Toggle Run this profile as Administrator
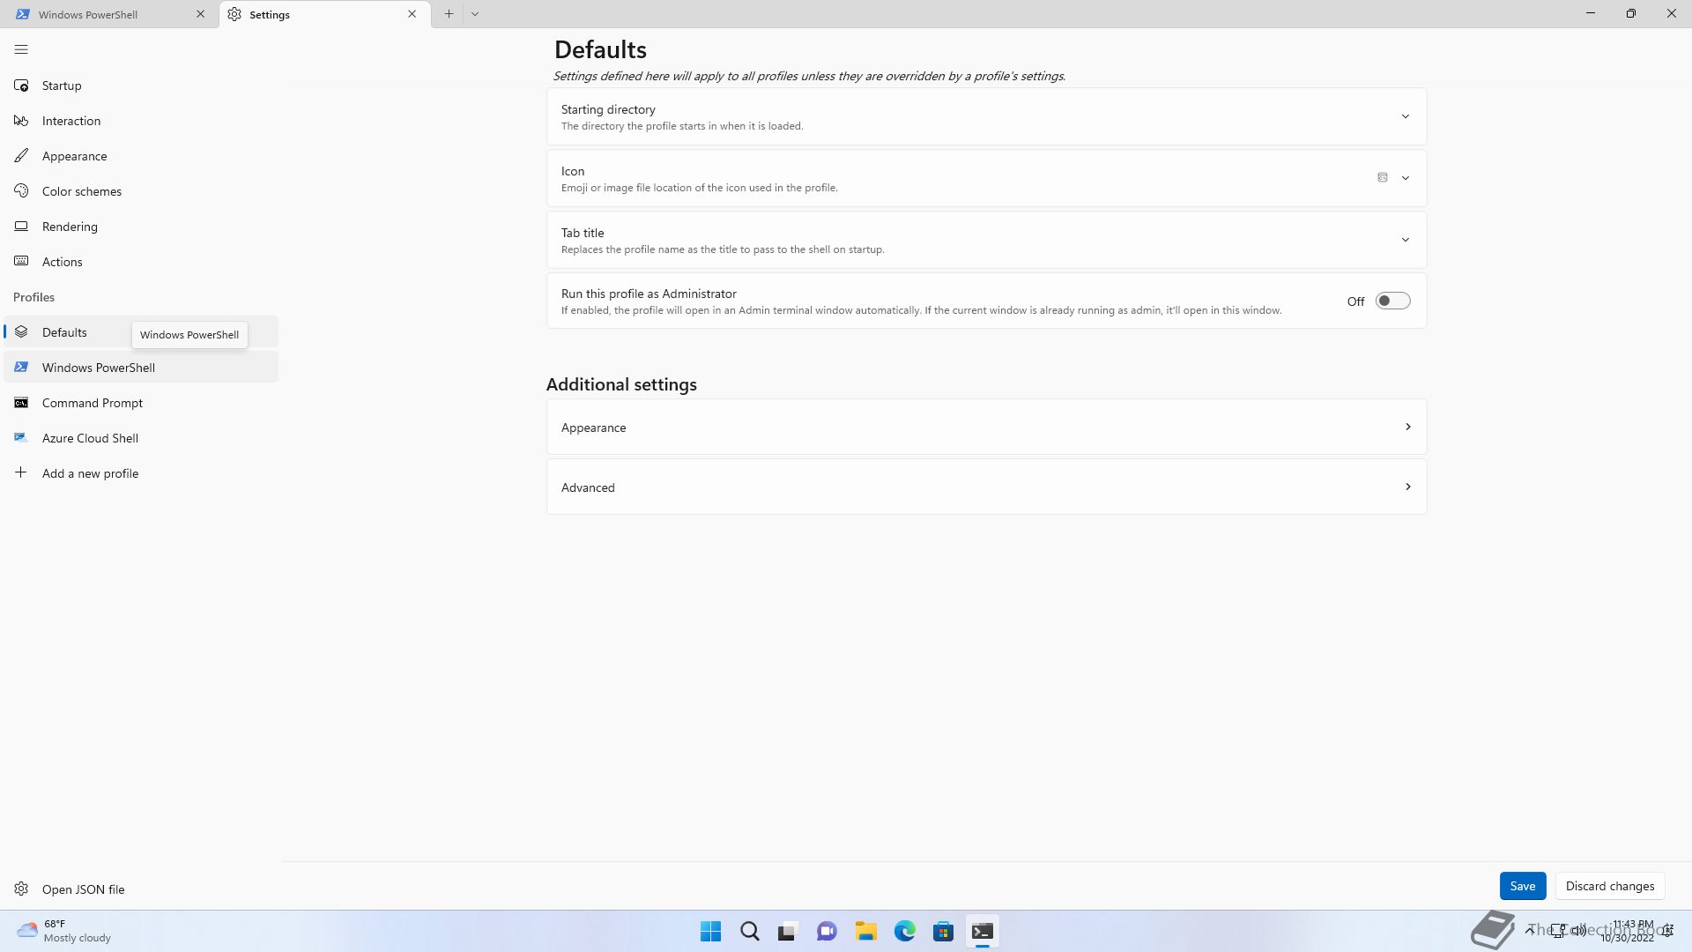Screen dimensions: 1692x952 click(1392, 301)
